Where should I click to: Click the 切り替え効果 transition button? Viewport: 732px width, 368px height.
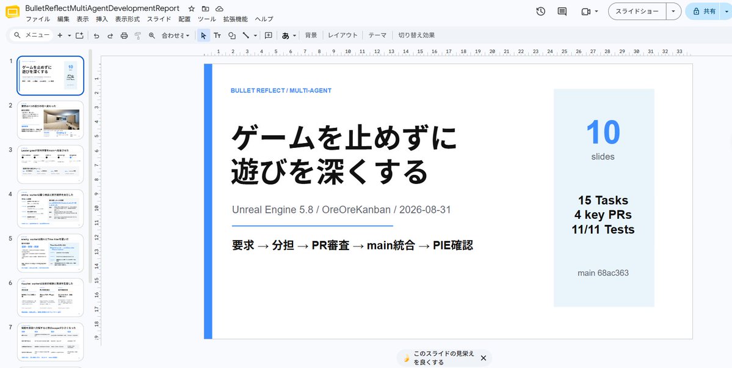pyautogui.click(x=416, y=35)
